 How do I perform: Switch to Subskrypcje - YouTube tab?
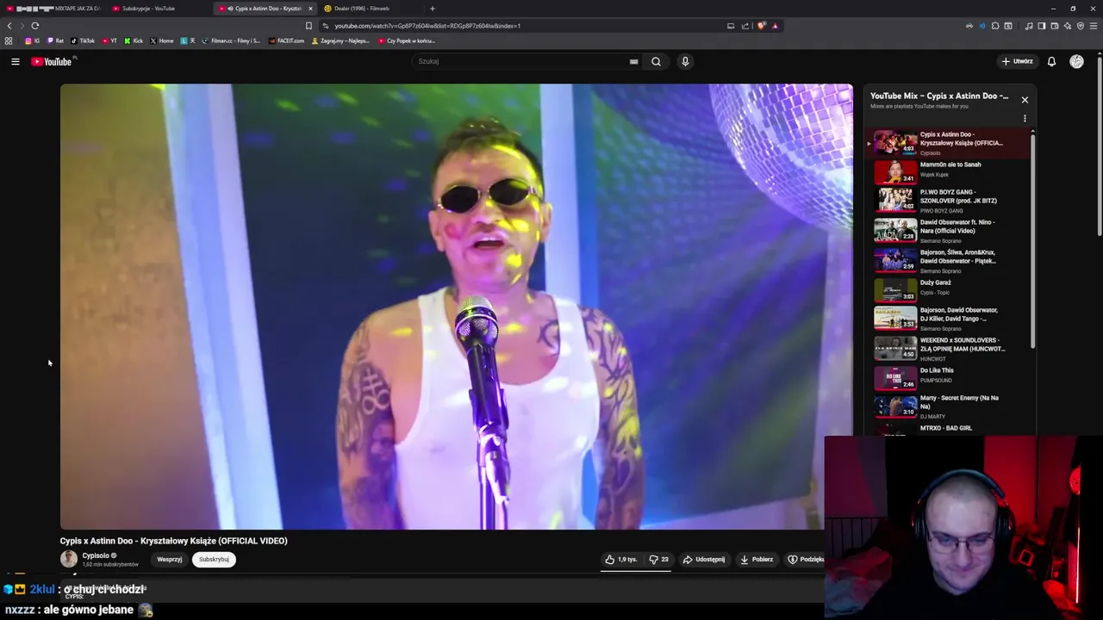159,9
